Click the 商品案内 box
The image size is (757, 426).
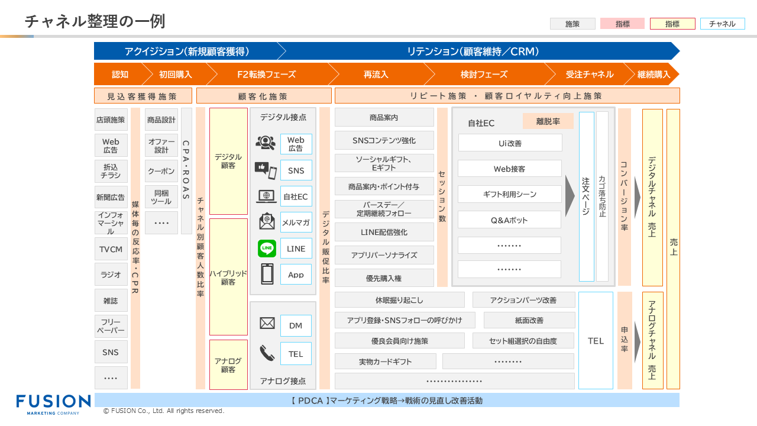[384, 117]
